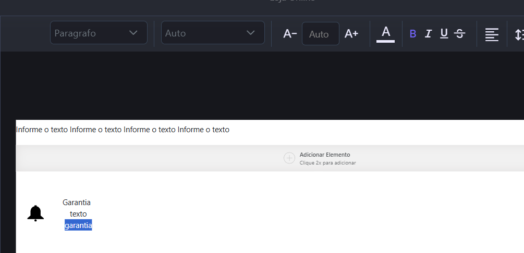Toggle underline formatting
The height and width of the screenshot is (253, 524).
[x=444, y=34]
